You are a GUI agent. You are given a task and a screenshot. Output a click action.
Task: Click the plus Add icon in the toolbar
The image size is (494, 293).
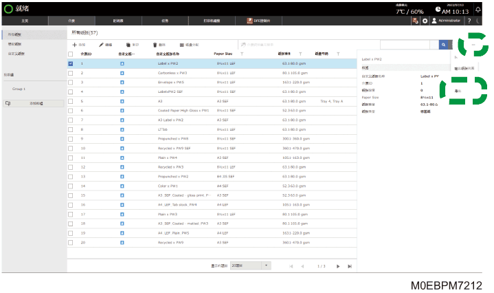pyautogui.click(x=75, y=45)
